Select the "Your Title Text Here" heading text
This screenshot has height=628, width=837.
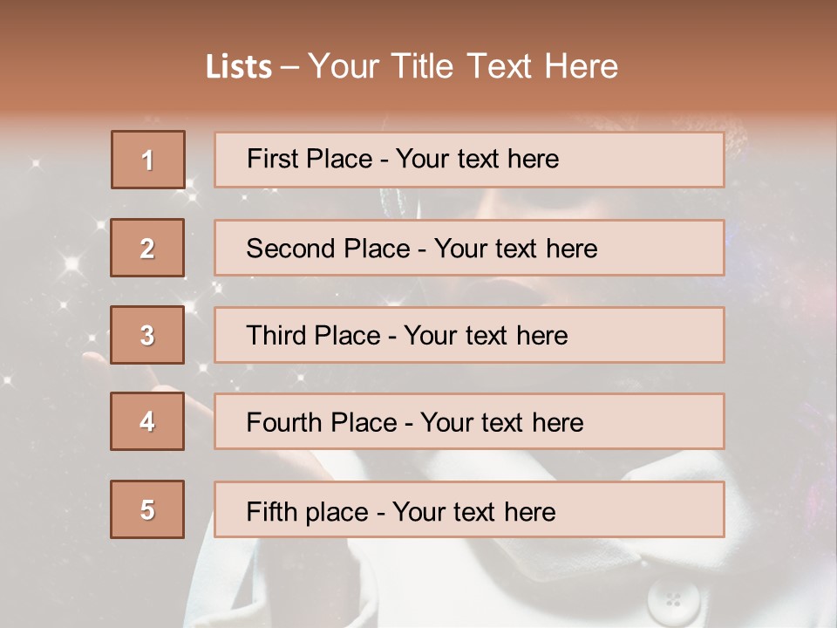point(463,67)
